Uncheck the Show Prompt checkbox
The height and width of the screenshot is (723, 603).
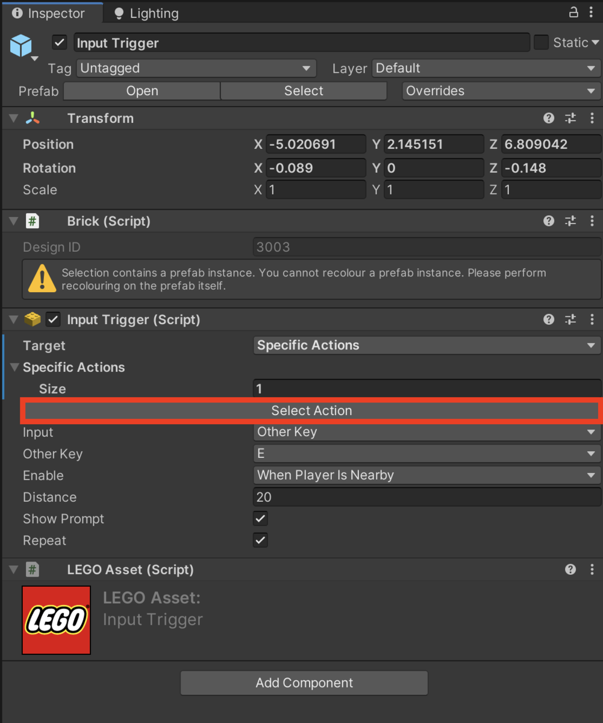[260, 518]
